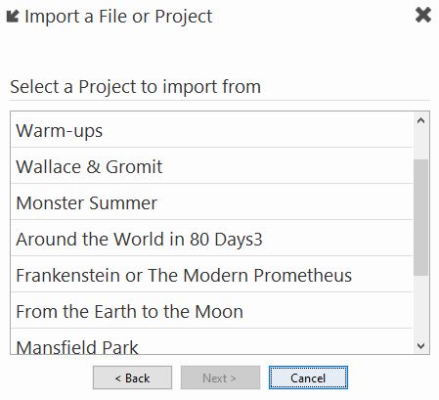The image size is (439, 400).
Task: Go back with the < Back button
Action: (x=132, y=378)
